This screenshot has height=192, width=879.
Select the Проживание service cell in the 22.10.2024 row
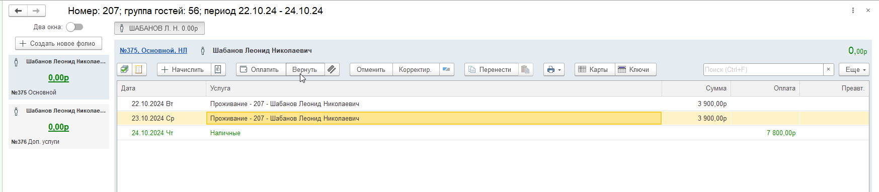click(x=434, y=104)
